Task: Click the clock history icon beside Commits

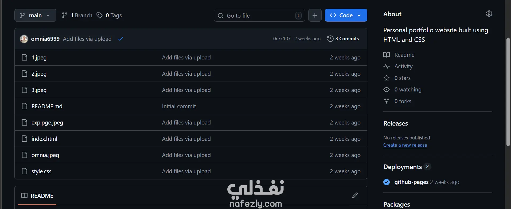Action: (x=330, y=39)
